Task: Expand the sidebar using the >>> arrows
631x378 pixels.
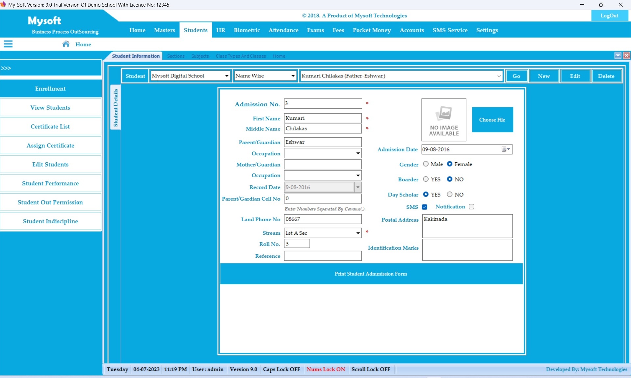Action: [6, 68]
